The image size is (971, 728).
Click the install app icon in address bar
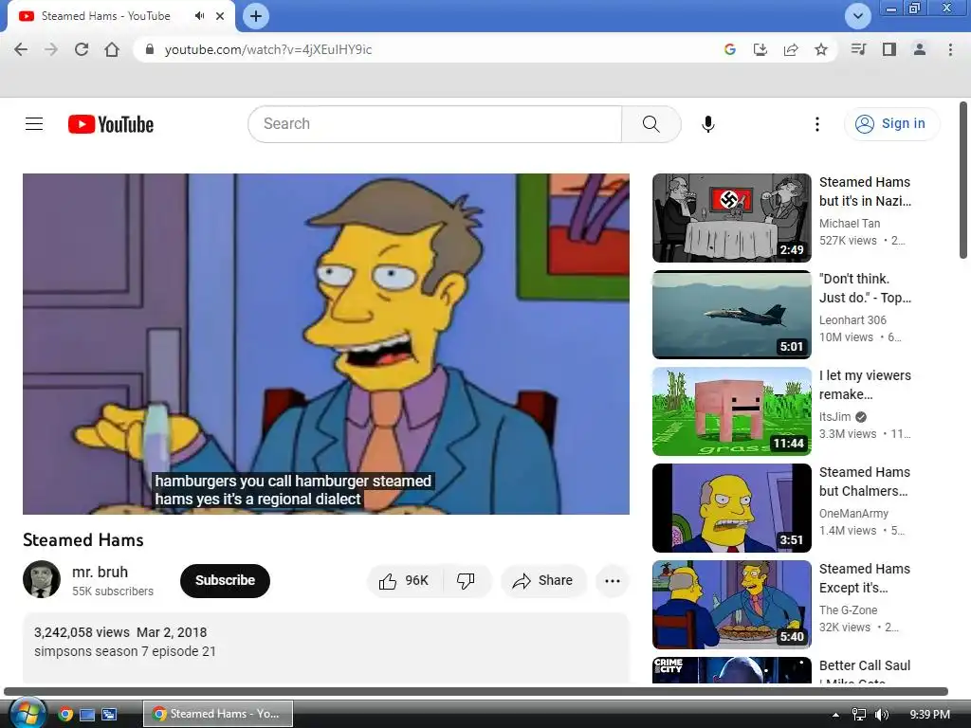[x=760, y=49]
